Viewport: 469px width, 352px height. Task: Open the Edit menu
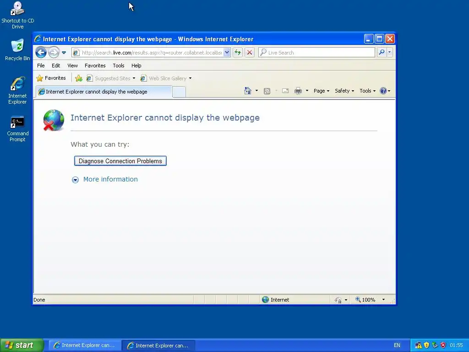pyautogui.click(x=55, y=66)
